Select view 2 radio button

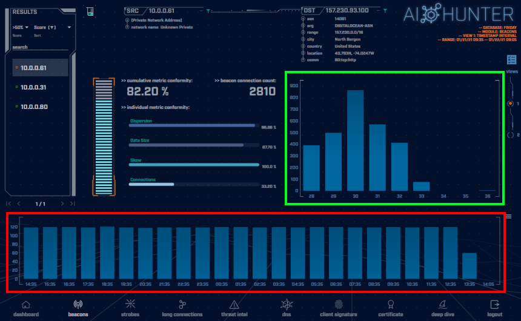(x=510, y=135)
